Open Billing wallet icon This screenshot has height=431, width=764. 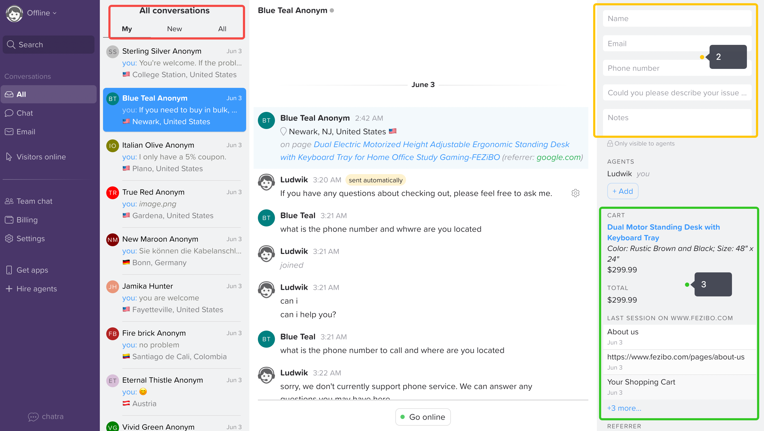tap(9, 220)
